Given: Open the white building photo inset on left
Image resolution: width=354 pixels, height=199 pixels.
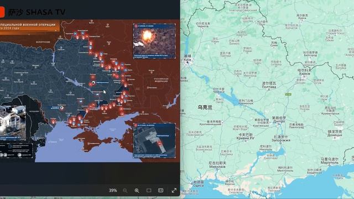Looking at the screenshot, I should (x=13, y=123).
